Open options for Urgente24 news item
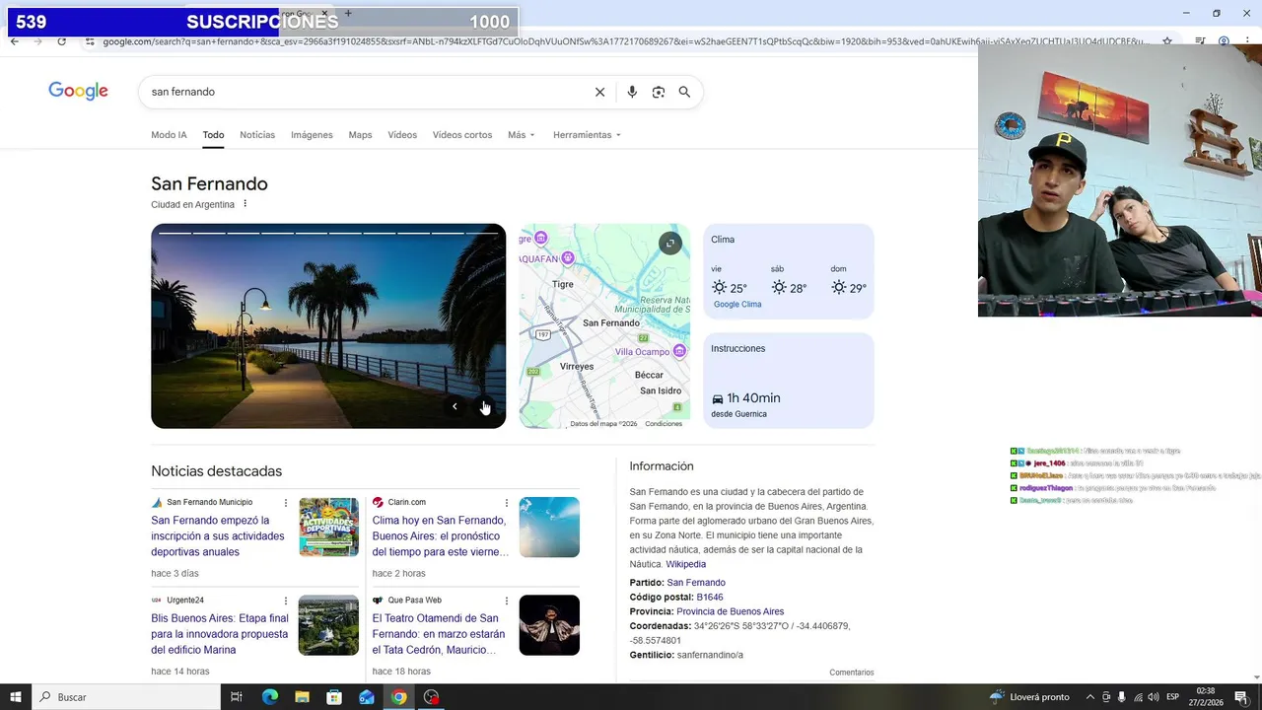This screenshot has width=1262, height=710. (286, 601)
